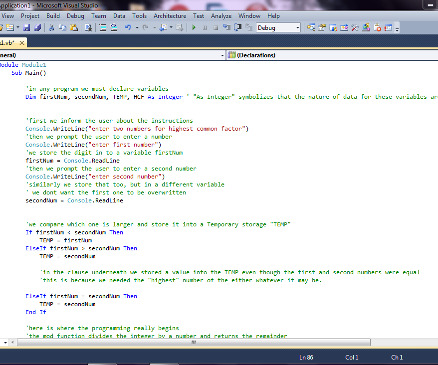
Task: Click the Save All toolbar icon
Action: pos(37,27)
